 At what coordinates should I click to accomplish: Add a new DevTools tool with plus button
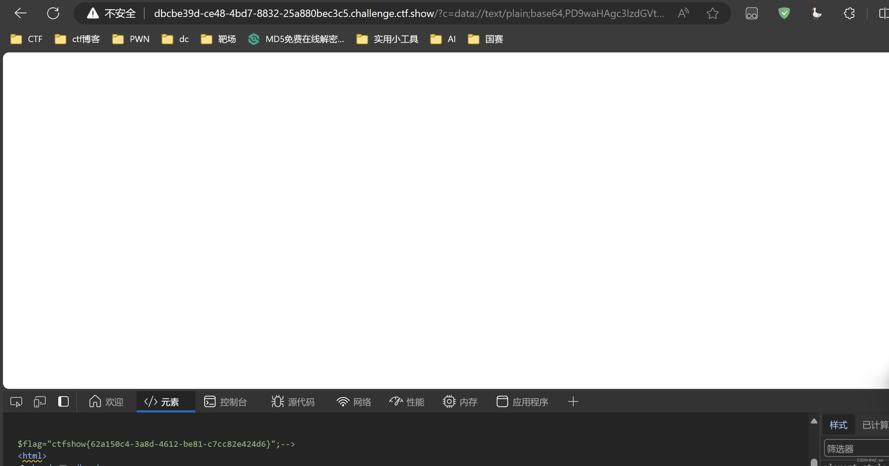pos(573,401)
